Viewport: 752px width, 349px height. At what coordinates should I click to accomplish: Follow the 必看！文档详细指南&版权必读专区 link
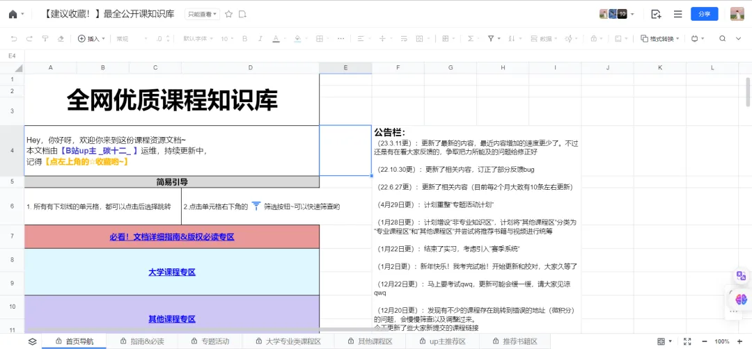(172, 236)
